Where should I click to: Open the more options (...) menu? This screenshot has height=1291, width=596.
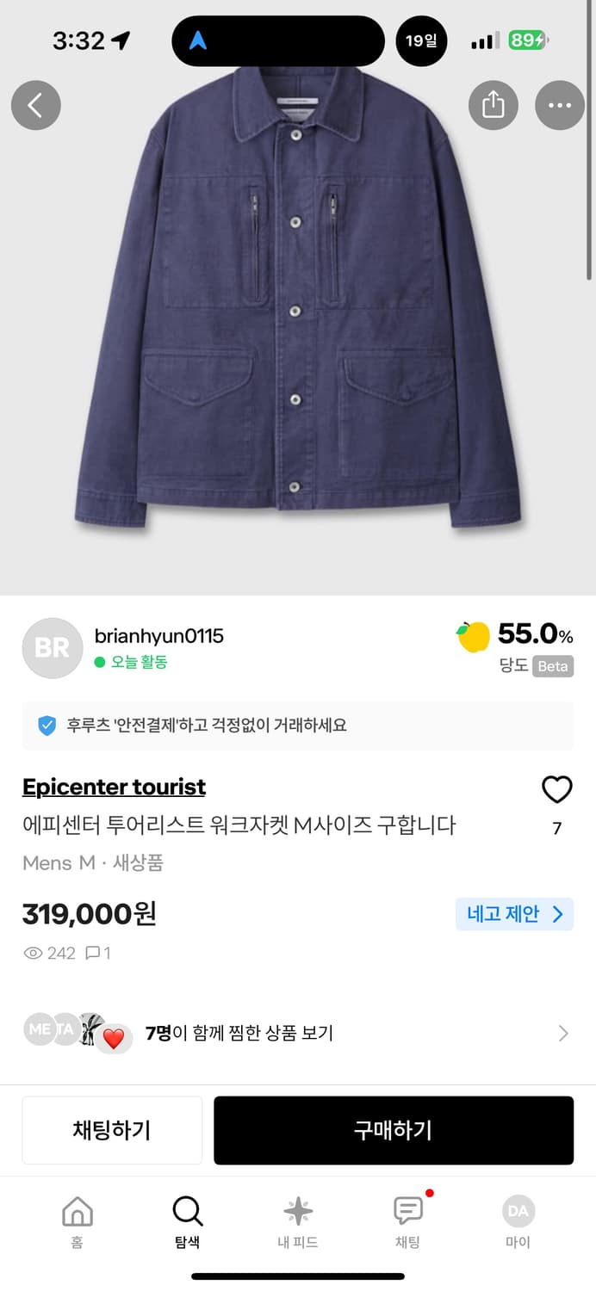559,105
